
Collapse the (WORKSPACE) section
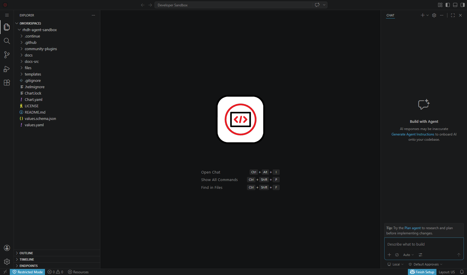click(57, 23)
